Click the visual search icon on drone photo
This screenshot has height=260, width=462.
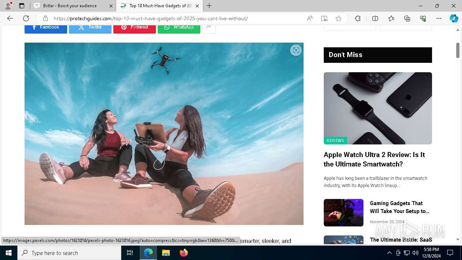[296, 50]
